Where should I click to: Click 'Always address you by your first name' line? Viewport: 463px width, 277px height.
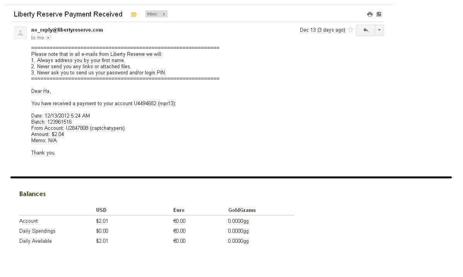(x=78, y=60)
